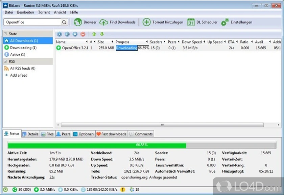Open the Browser globe icon
Screen dimensions: 284x195
(x=77, y=22)
